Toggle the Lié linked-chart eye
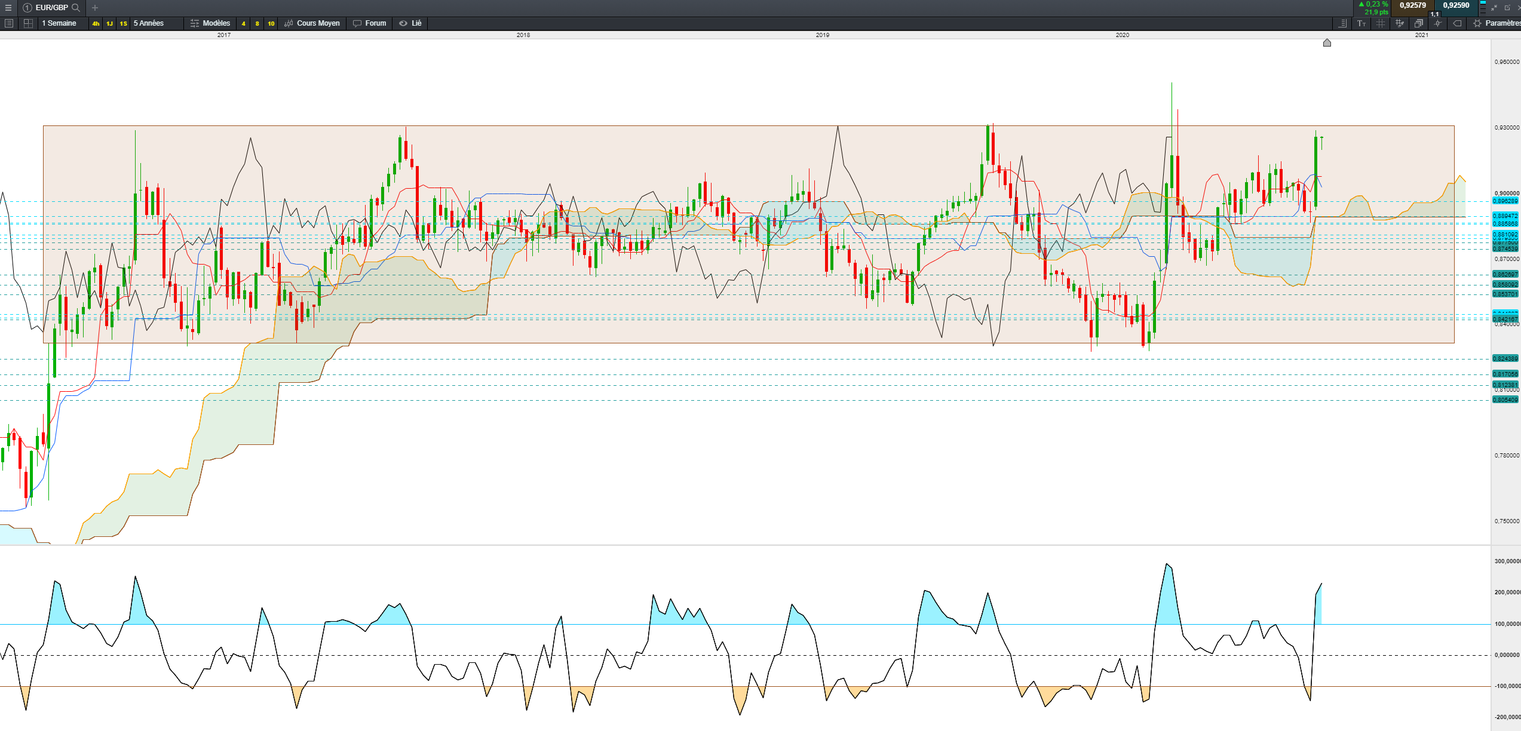1521x731 pixels. coord(403,23)
